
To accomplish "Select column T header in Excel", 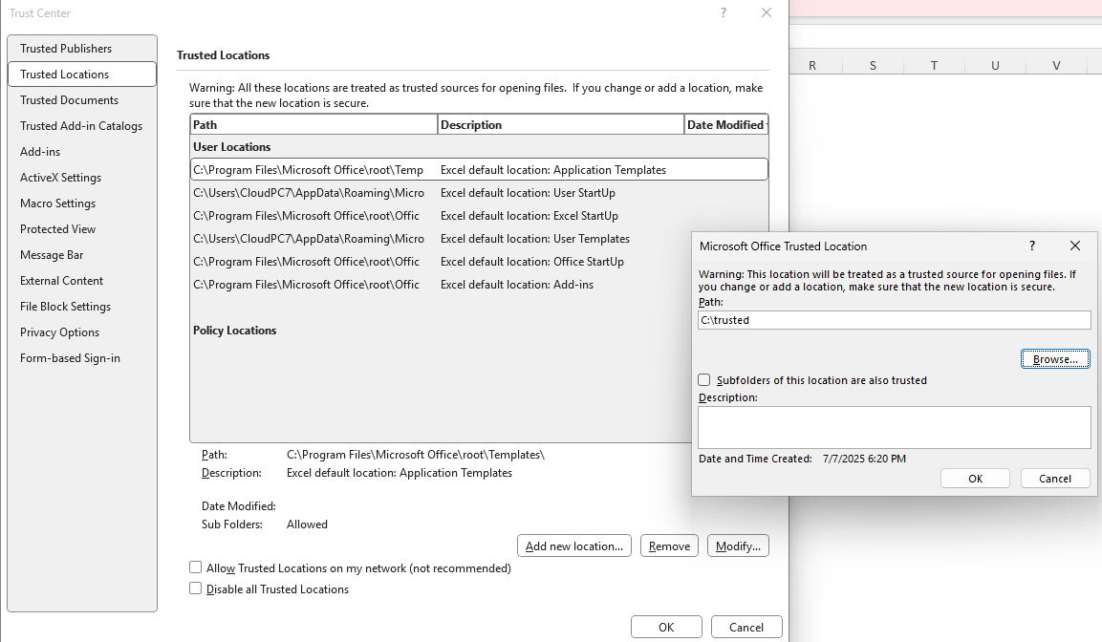I will (x=934, y=65).
